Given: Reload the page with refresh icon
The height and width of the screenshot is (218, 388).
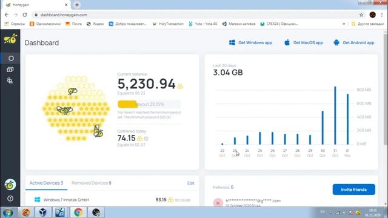Looking at the screenshot, I should coord(25,15).
